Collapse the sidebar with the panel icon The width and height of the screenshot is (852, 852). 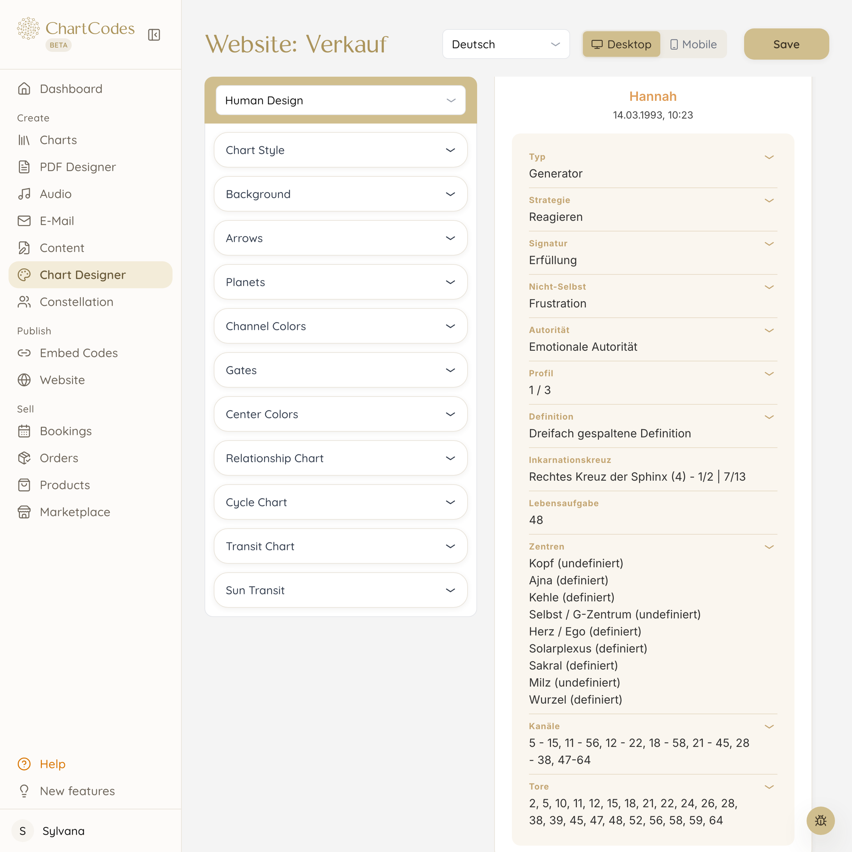point(154,35)
